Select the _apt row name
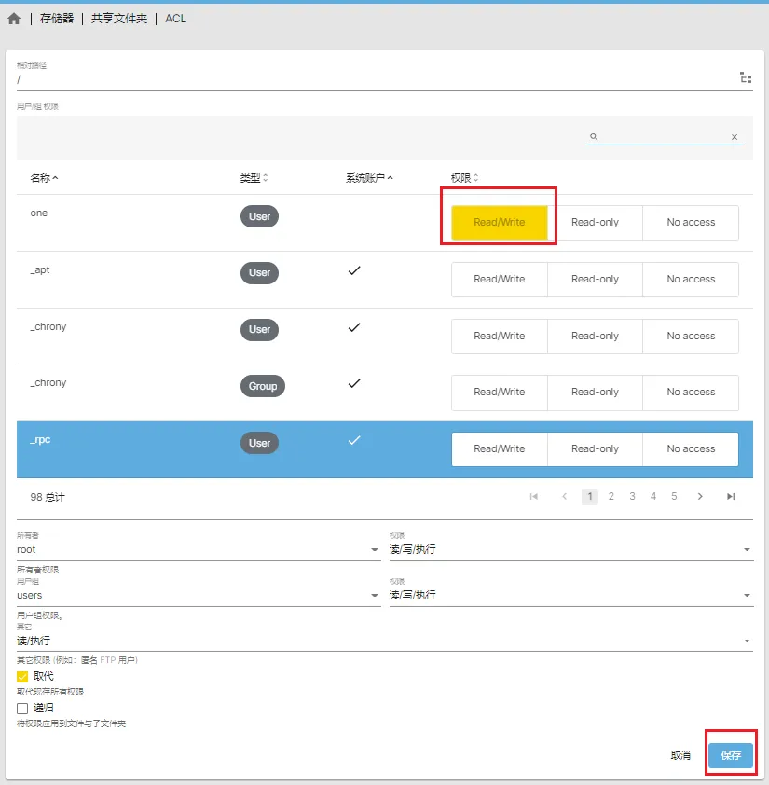The width and height of the screenshot is (769, 785). [39, 270]
